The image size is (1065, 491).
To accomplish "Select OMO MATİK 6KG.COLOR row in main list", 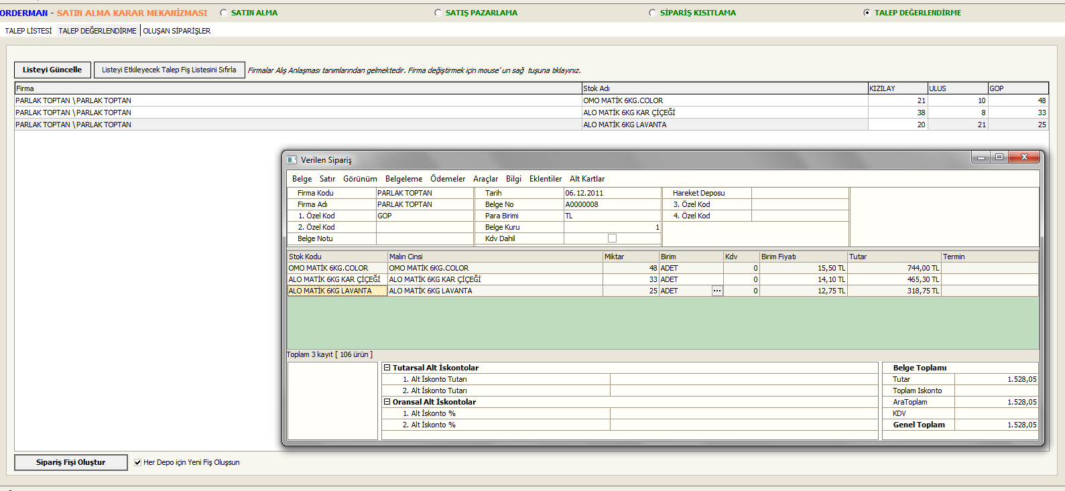I will (531, 100).
